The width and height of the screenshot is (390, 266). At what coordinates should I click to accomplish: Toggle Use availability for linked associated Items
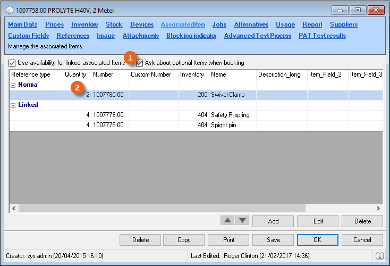pyautogui.click(x=12, y=63)
